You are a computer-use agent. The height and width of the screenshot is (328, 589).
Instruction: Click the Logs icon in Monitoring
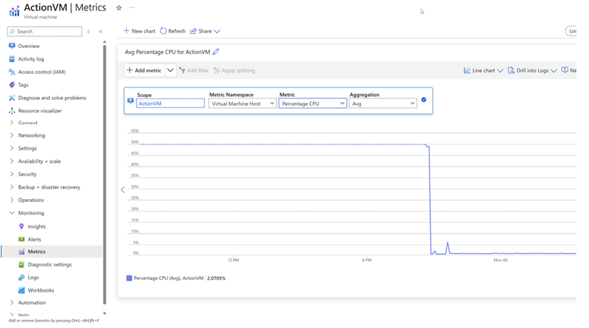[x=22, y=278]
